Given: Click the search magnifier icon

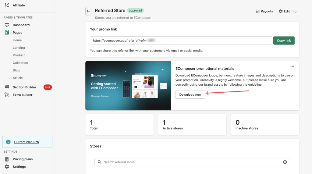Looking at the screenshot, I should [x=100, y=162].
